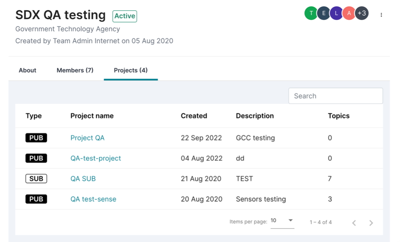Open the items per page dropdown

pyautogui.click(x=282, y=220)
